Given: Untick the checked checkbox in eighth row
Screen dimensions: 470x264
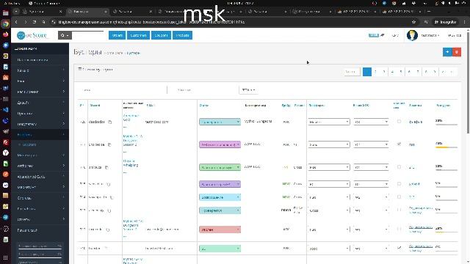Looking at the screenshot, I should coord(399,248).
